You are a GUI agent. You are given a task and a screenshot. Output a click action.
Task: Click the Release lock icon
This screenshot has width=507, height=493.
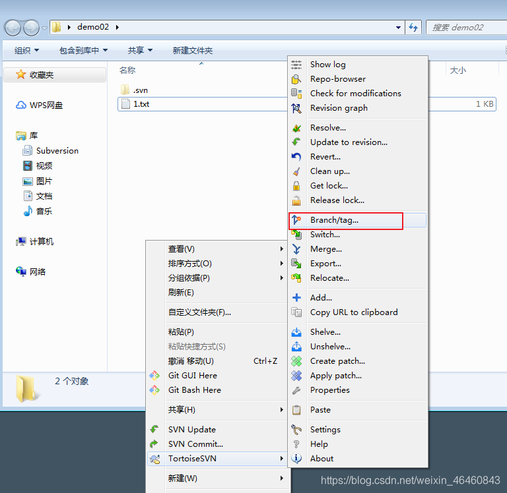(296, 200)
